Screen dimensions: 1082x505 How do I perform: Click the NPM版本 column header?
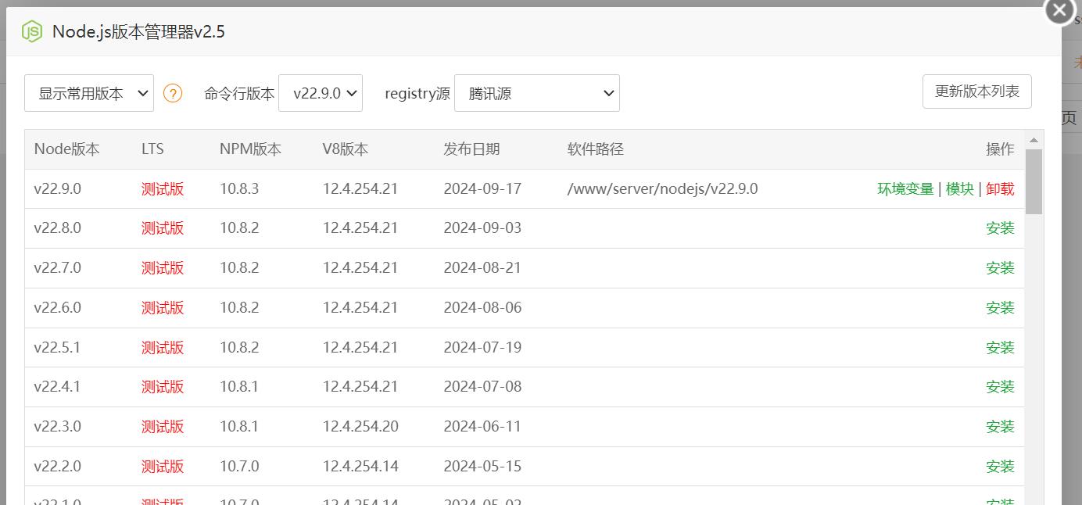[x=250, y=149]
